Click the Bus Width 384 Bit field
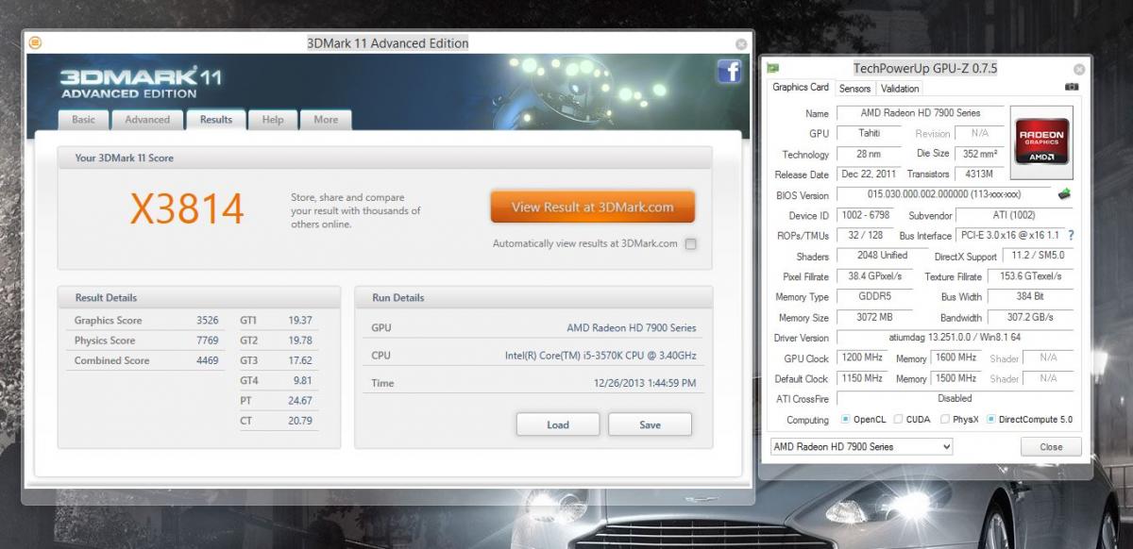Screen dimensions: 1133x549 [1030, 297]
